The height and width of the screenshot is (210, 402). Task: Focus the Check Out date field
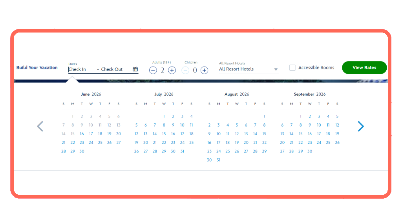click(x=112, y=69)
